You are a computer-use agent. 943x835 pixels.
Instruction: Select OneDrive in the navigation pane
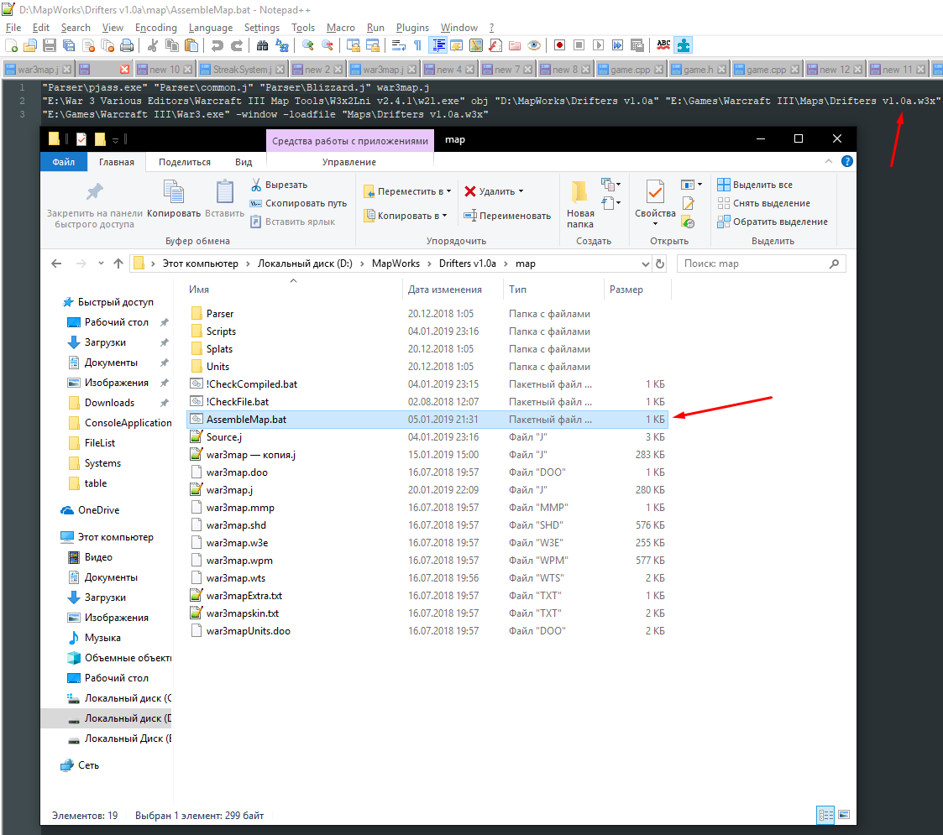pos(98,509)
